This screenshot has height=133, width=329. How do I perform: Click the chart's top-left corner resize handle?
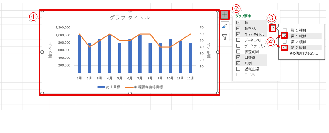tap(42, 11)
